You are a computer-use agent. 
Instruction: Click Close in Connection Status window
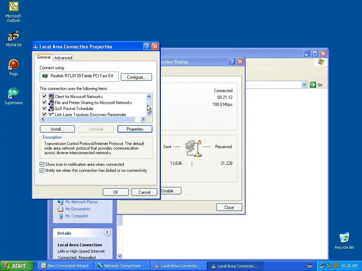pos(229,207)
